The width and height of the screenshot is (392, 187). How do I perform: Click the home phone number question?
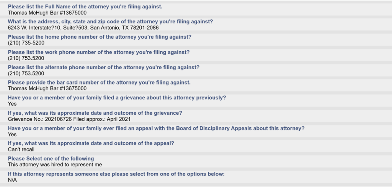(x=100, y=37)
